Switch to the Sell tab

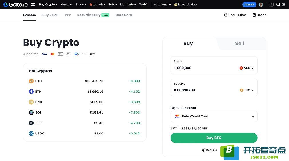(239, 43)
